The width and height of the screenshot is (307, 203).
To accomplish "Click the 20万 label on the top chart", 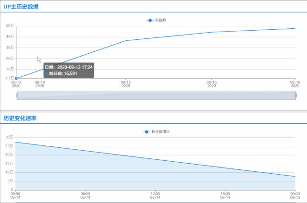I will click(10, 58).
